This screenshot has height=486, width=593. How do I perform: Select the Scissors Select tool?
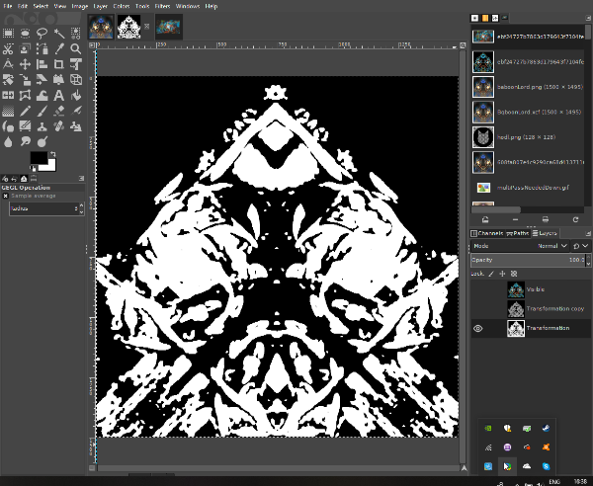[x=8, y=48]
